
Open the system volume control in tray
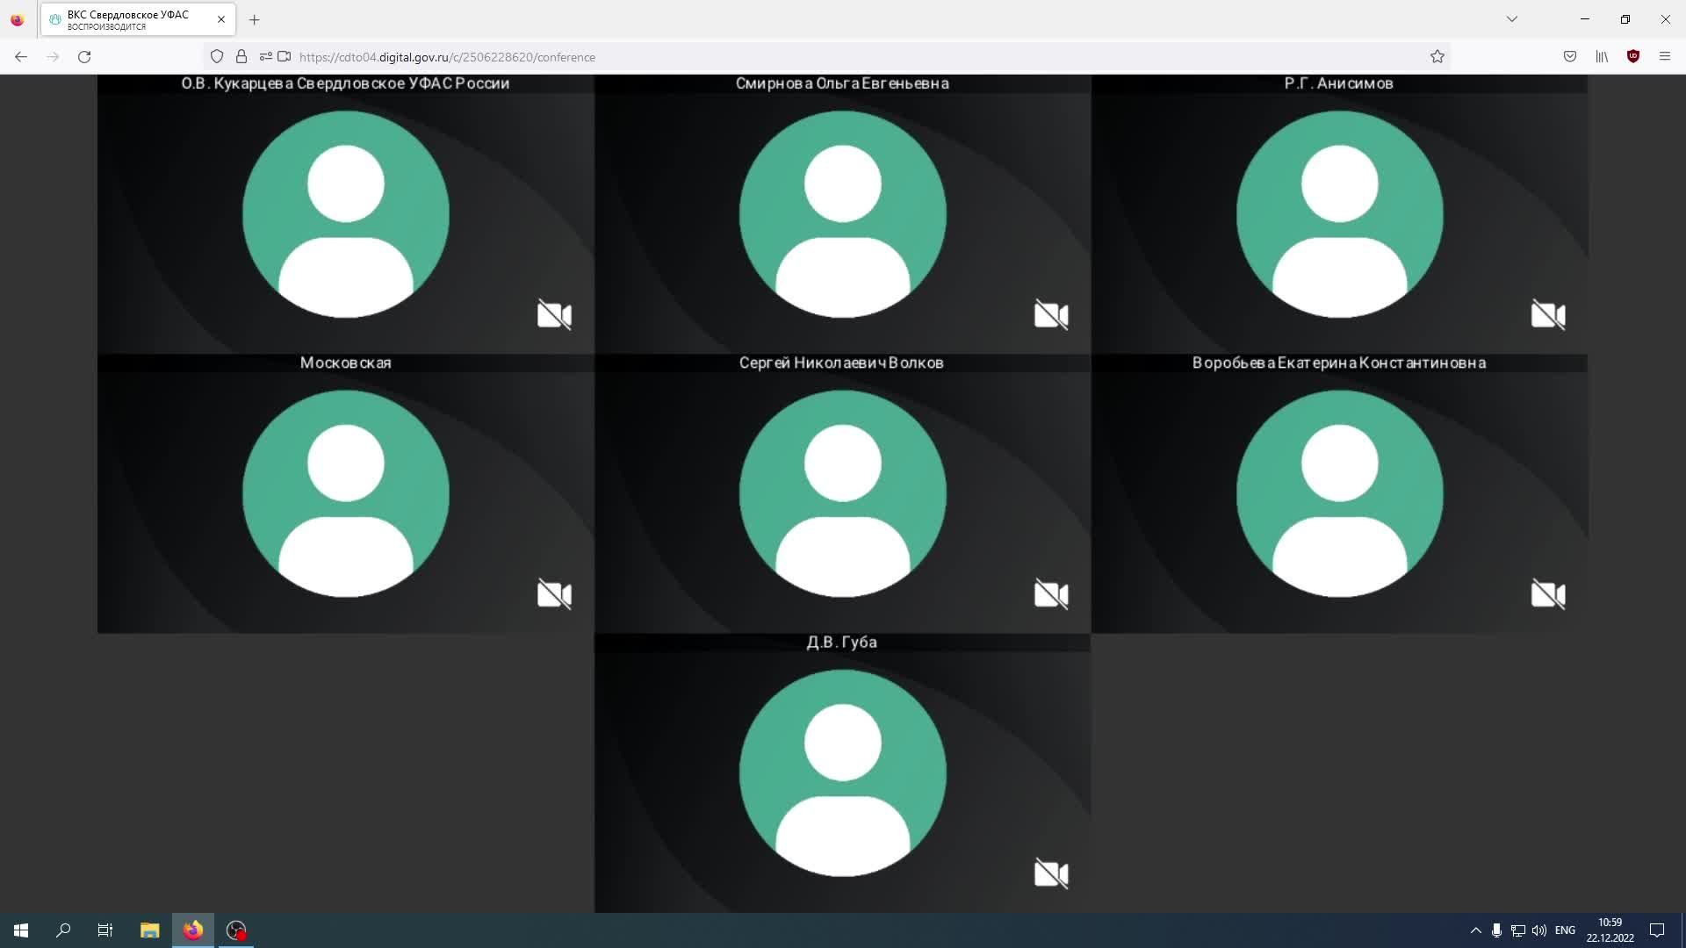point(1539,930)
